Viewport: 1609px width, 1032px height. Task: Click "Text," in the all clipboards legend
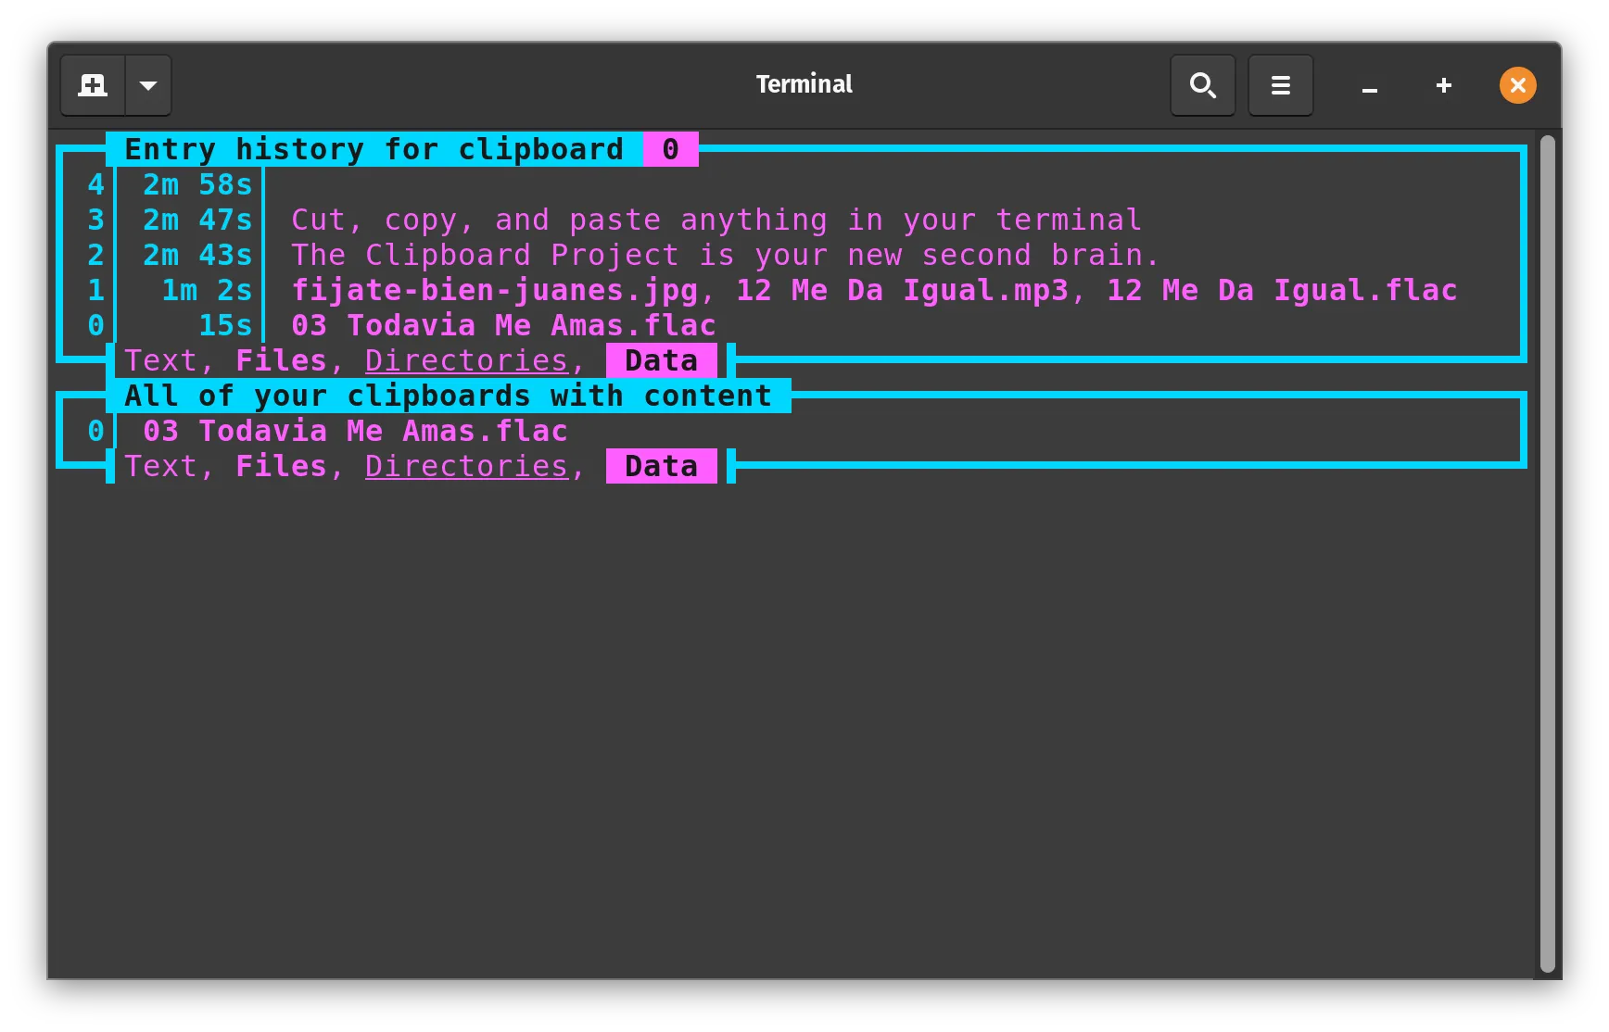pos(170,466)
